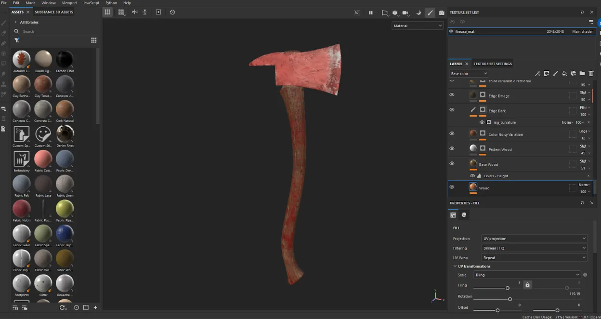Open the Python menu
This screenshot has height=319, width=601.
111,3
